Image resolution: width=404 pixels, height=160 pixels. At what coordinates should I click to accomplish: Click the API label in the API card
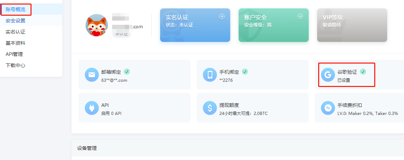[105, 105]
